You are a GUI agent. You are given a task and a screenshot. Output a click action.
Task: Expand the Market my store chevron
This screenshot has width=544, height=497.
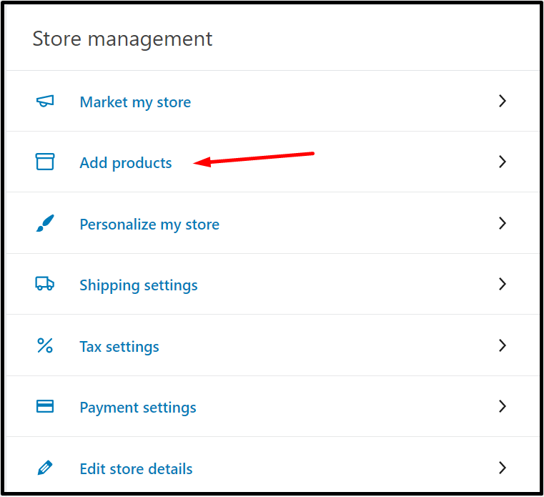(503, 101)
